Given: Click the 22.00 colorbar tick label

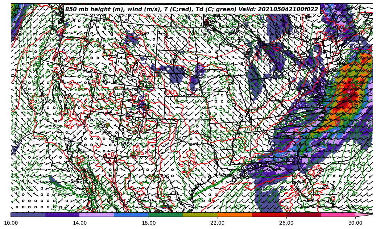Looking at the screenshot, I should 218,223.
